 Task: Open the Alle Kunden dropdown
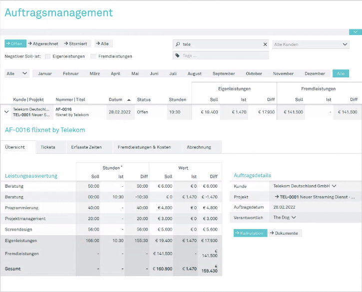point(311,44)
